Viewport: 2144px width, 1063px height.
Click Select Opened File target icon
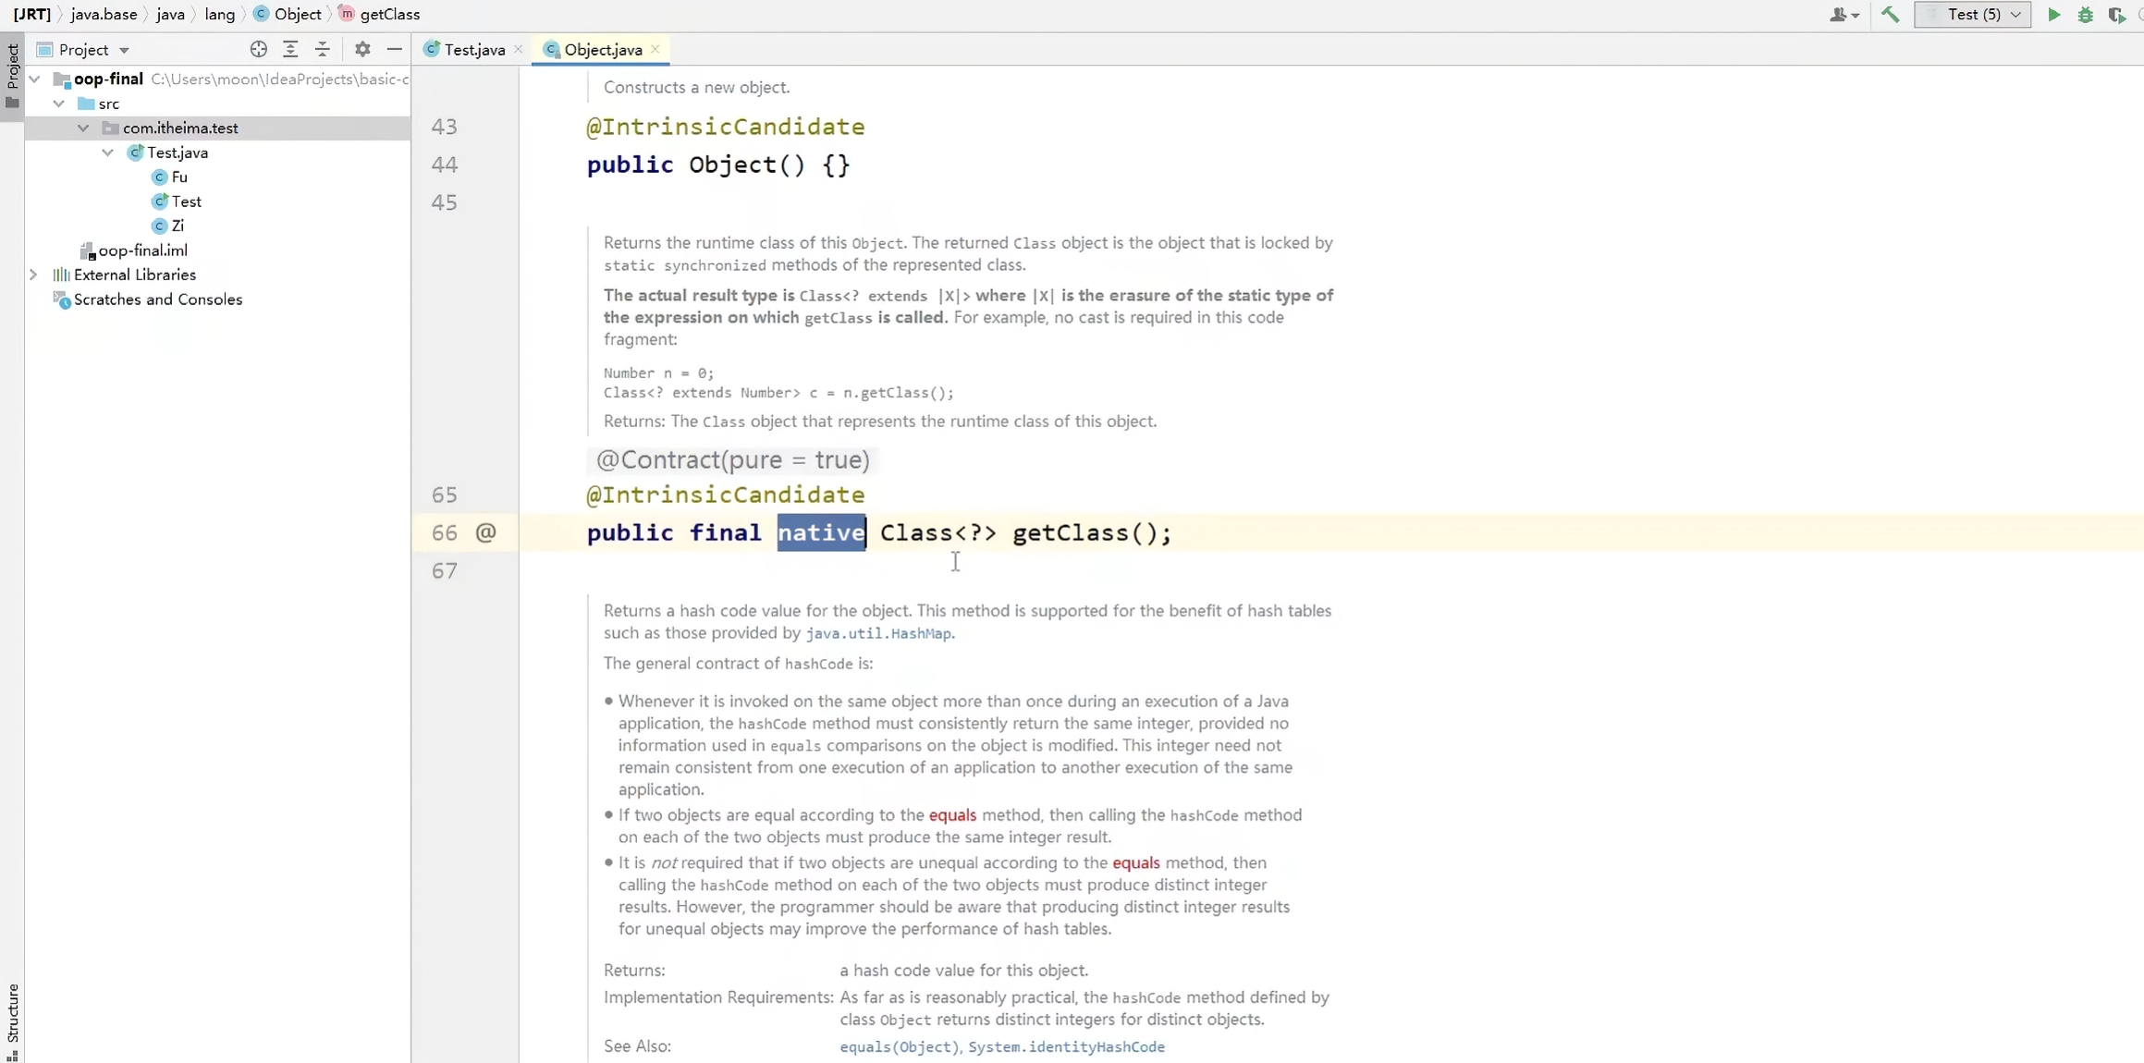[258, 49]
